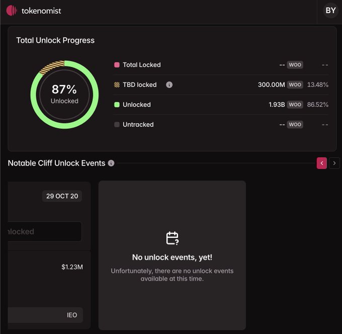Click the WOO tag in Untracked row
The height and width of the screenshot is (334, 342).
(295, 124)
